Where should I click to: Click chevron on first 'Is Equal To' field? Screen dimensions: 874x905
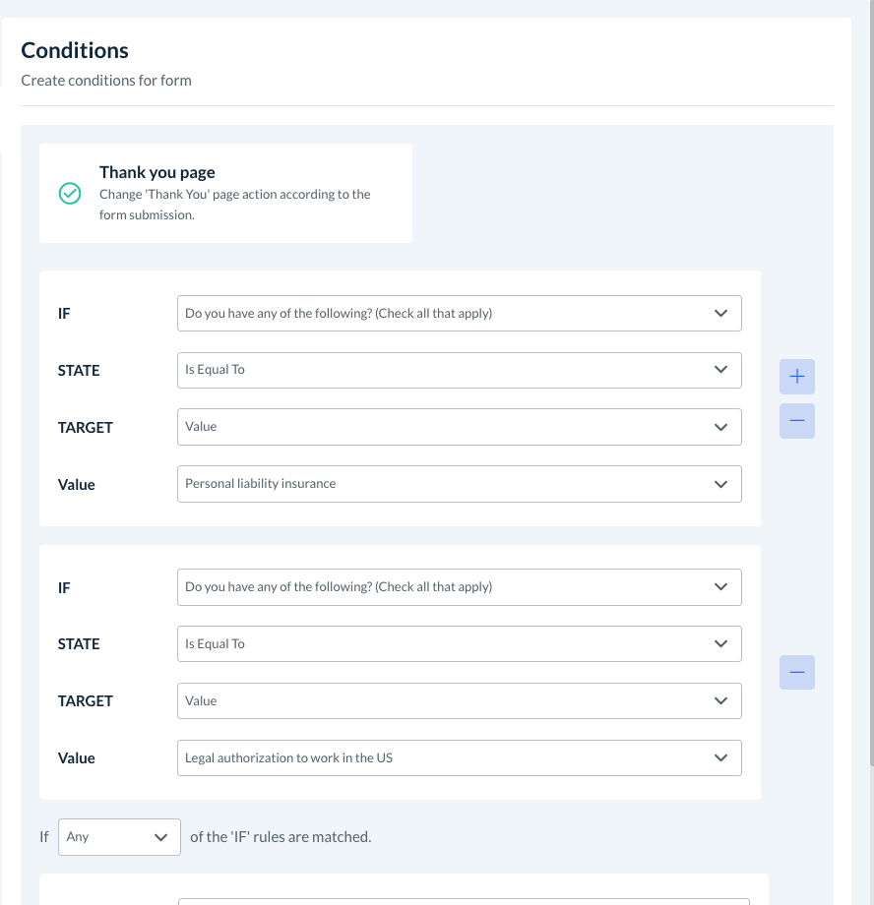pyautogui.click(x=720, y=371)
